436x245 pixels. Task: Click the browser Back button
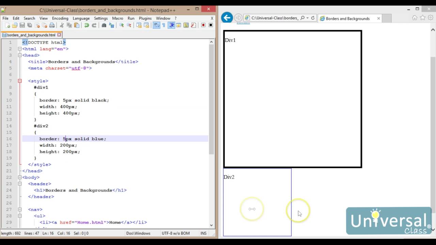pos(227,18)
